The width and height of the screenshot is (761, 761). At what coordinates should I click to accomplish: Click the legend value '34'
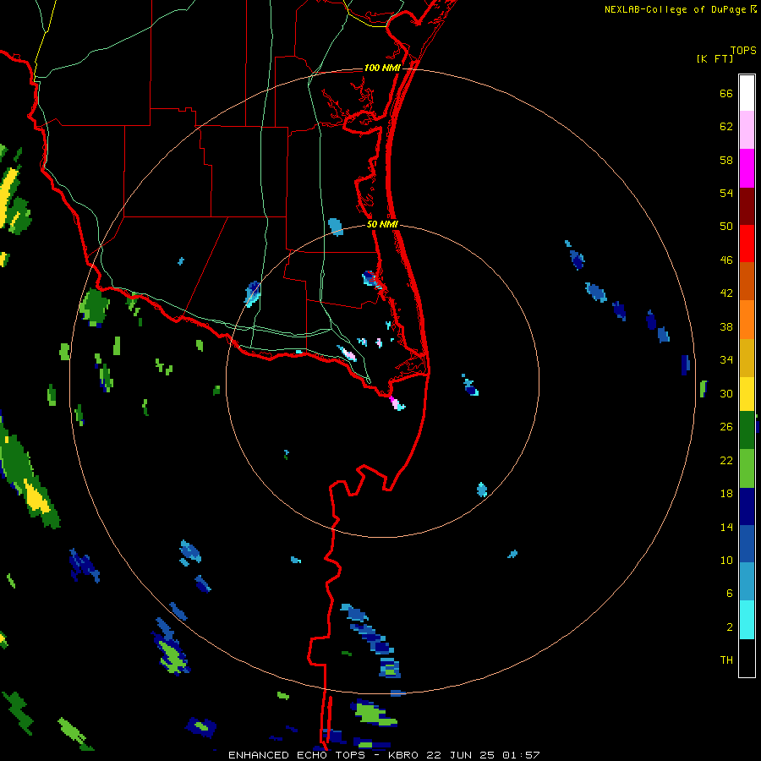tap(726, 359)
